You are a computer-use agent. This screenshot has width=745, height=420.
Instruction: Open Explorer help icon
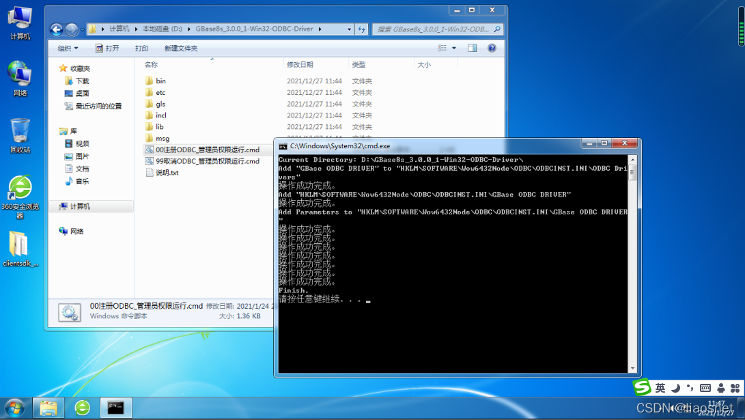(x=492, y=48)
